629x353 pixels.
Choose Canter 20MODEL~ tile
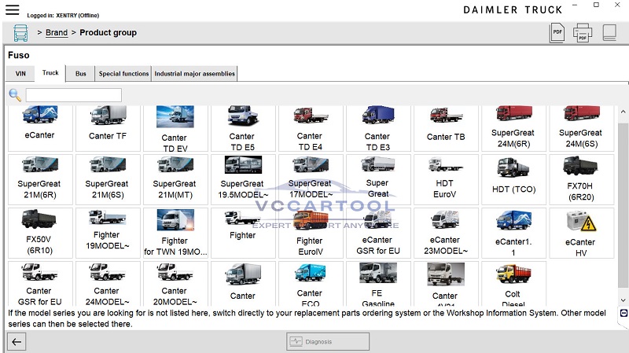[175, 284]
